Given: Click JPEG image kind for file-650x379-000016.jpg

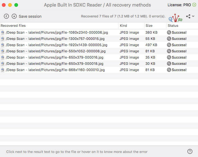Looking at the screenshot, I should [x=129, y=57].
